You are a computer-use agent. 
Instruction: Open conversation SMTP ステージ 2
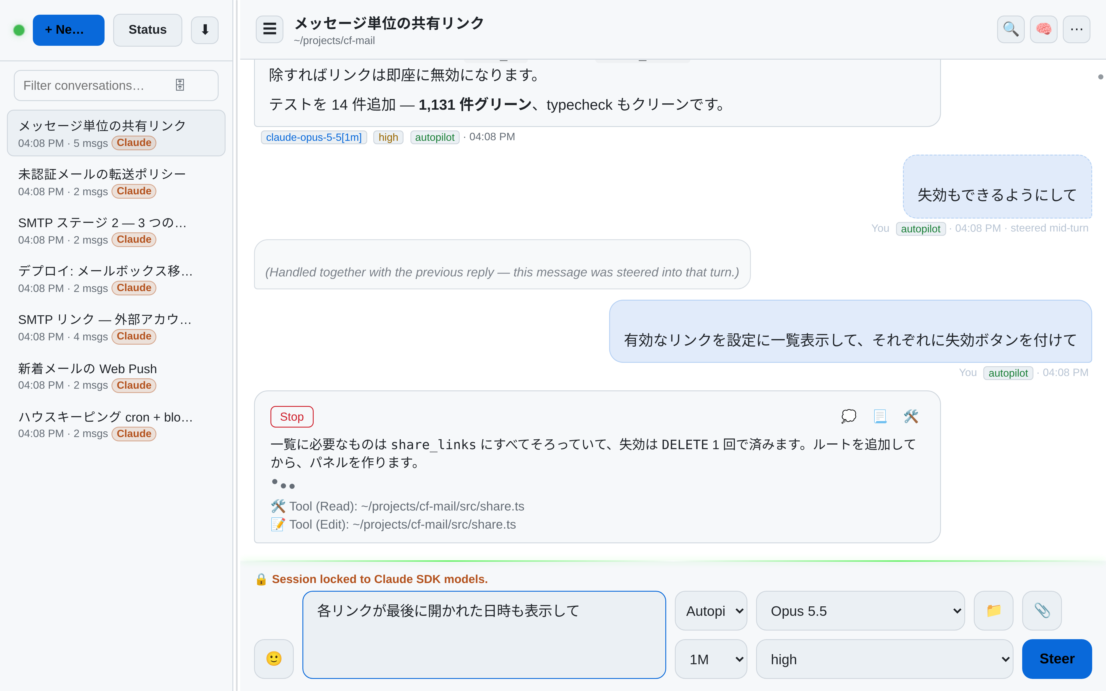(x=116, y=230)
